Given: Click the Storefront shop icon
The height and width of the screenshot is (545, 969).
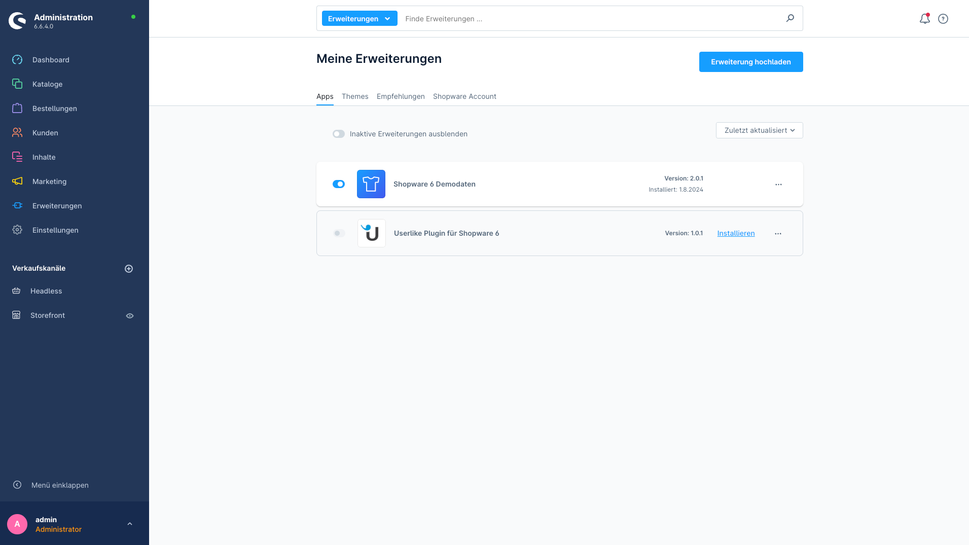Looking at the screenshot, I should [16, 315].
